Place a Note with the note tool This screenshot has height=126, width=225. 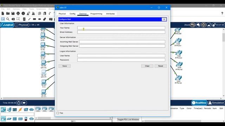click(24, 19)
